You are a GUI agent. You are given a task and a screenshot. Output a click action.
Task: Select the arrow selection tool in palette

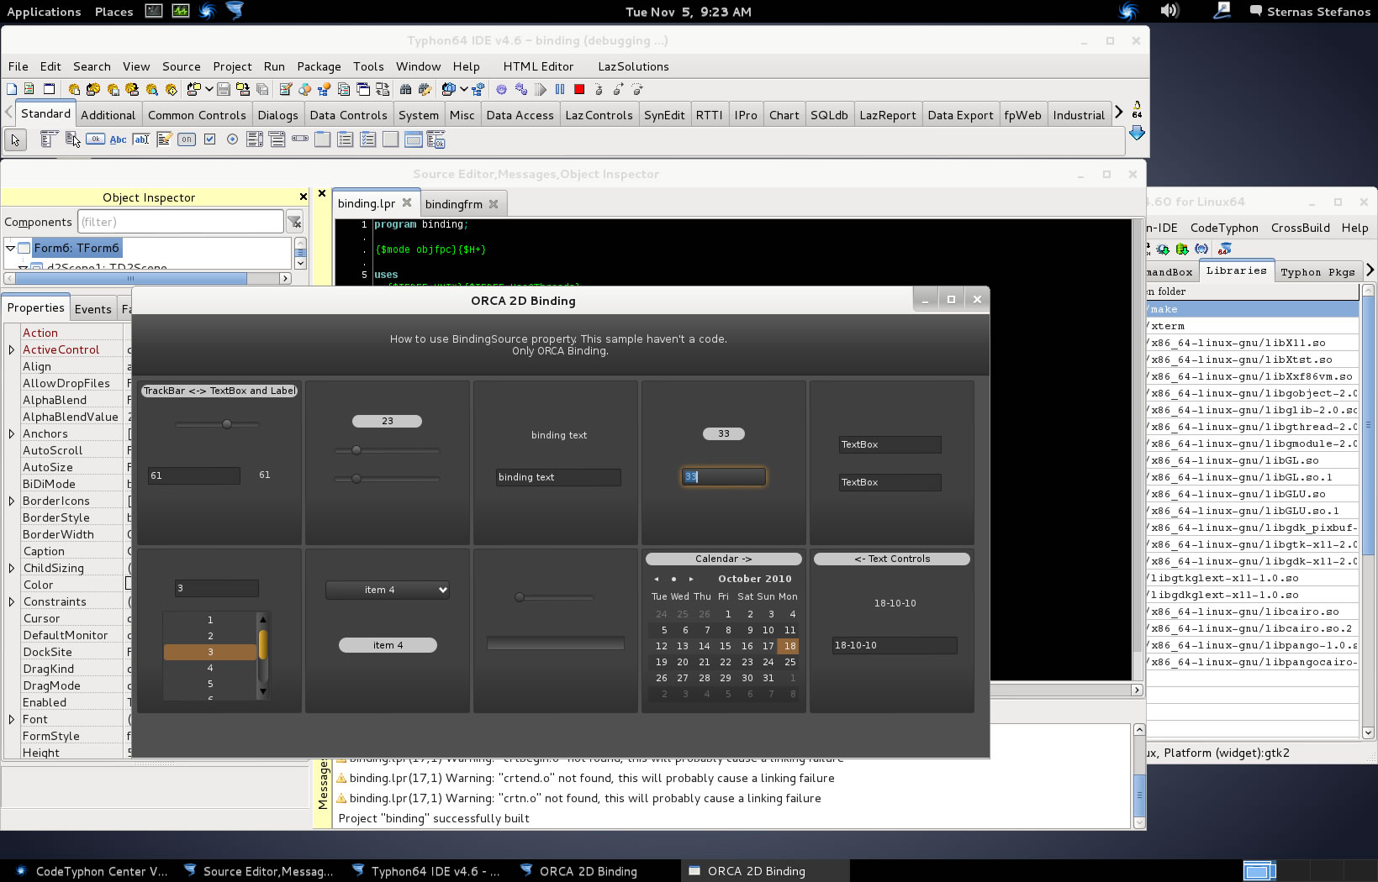point(15,140)
